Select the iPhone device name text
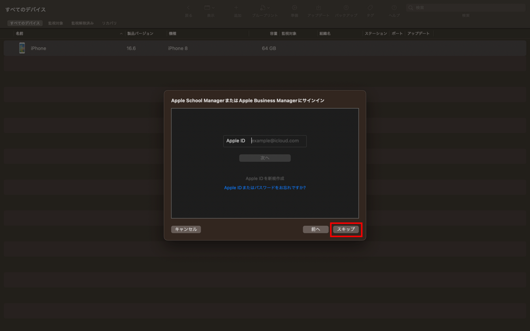530x331 pixels. (x=38, y=49)
